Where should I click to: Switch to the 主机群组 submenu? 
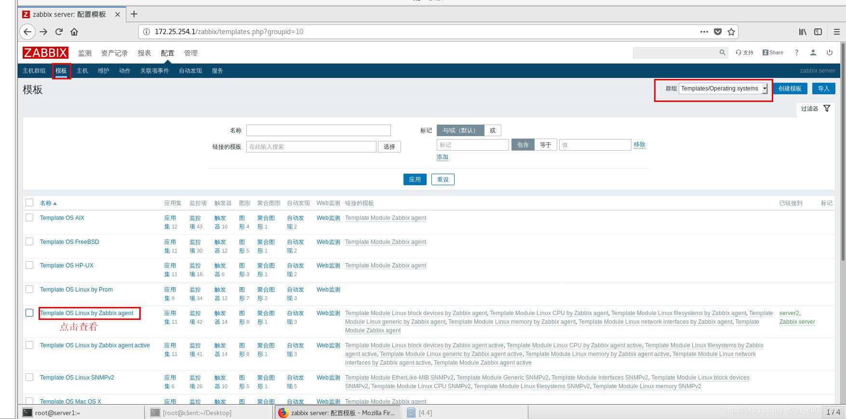click(34, 71)
